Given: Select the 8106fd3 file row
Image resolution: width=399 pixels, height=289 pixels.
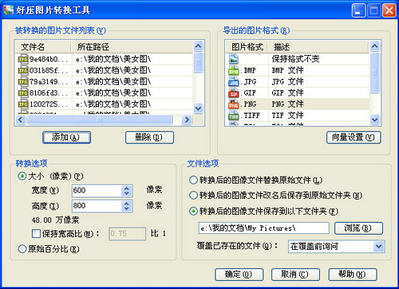Looking at the screenshot, I should (x=104, y=93).
